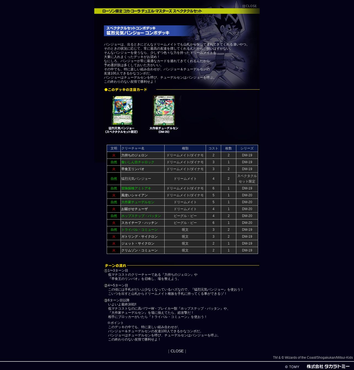Image resolution: width=354 pixels, height=370 pixels.
Task: Click 大作家チューデルセン link in table
Action: 138,202
